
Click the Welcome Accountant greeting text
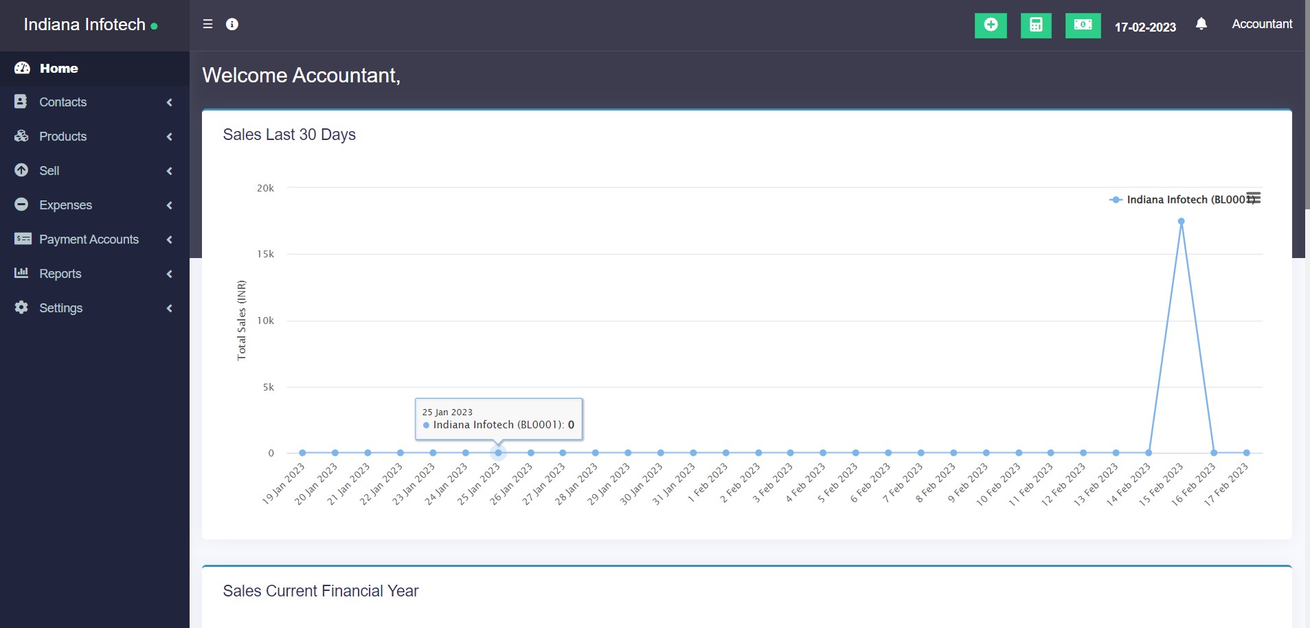pos(301,75)
